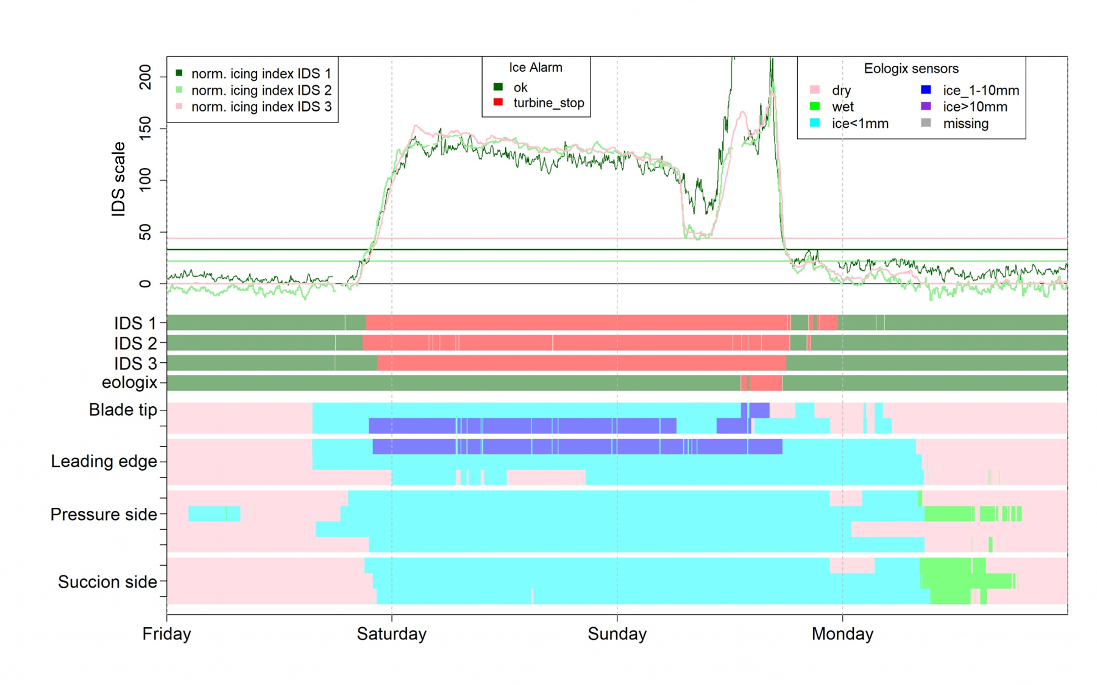This screenshot has height=685, width=1097.
Task: Click the 'eologix' alarm row label
Action: pos(129,382)
